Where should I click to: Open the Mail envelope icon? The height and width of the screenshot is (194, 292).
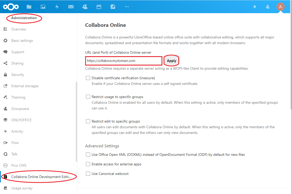tap(71, 7)
